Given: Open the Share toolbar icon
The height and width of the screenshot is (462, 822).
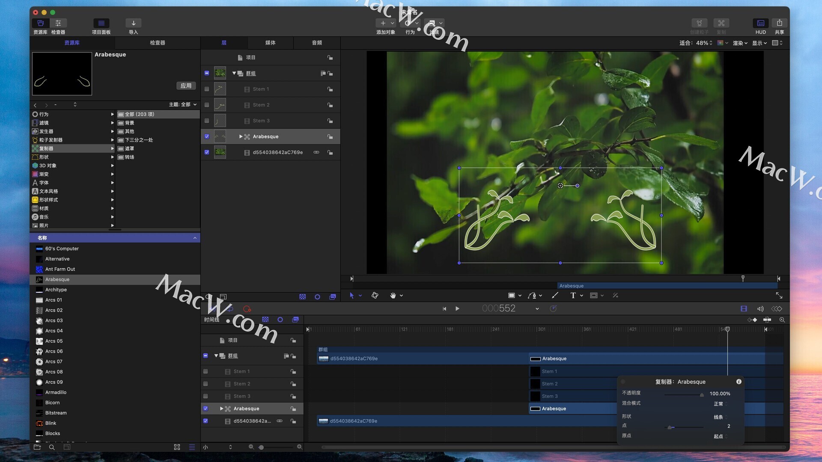Looking at the screenshot, I should tap(779, 23).
